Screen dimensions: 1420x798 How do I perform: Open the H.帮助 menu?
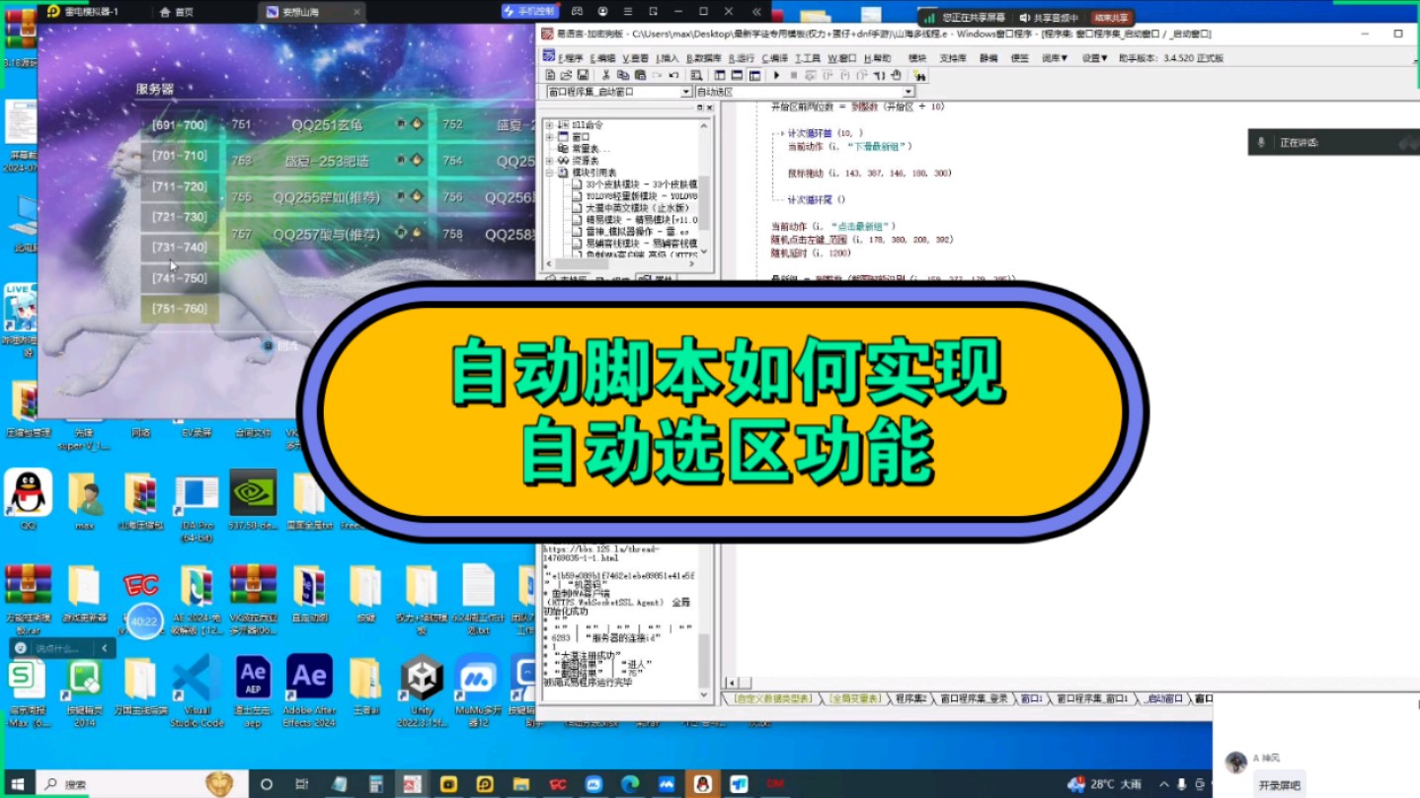click(877, 58)
